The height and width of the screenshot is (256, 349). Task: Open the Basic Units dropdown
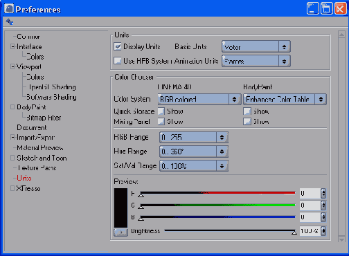click(x=256, y=47)
